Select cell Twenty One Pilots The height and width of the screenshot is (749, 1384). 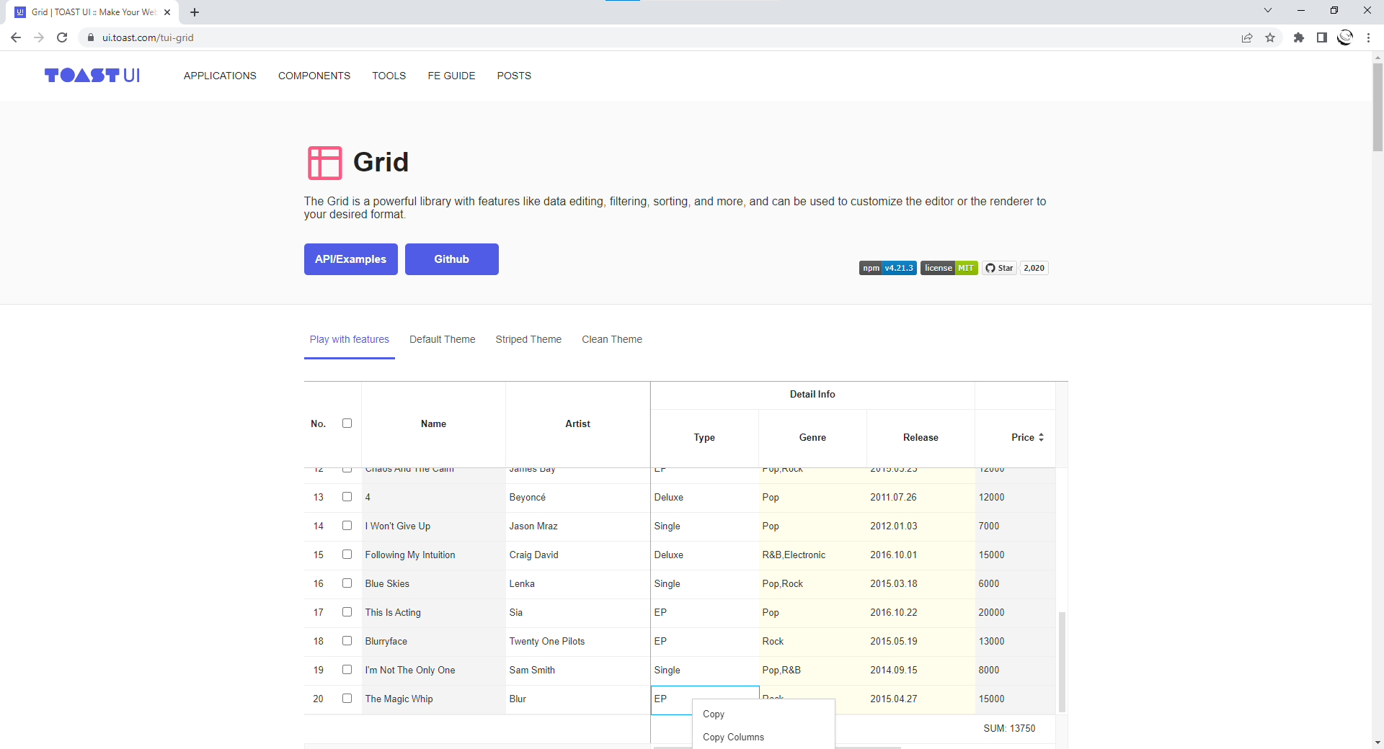click(577, 641)
